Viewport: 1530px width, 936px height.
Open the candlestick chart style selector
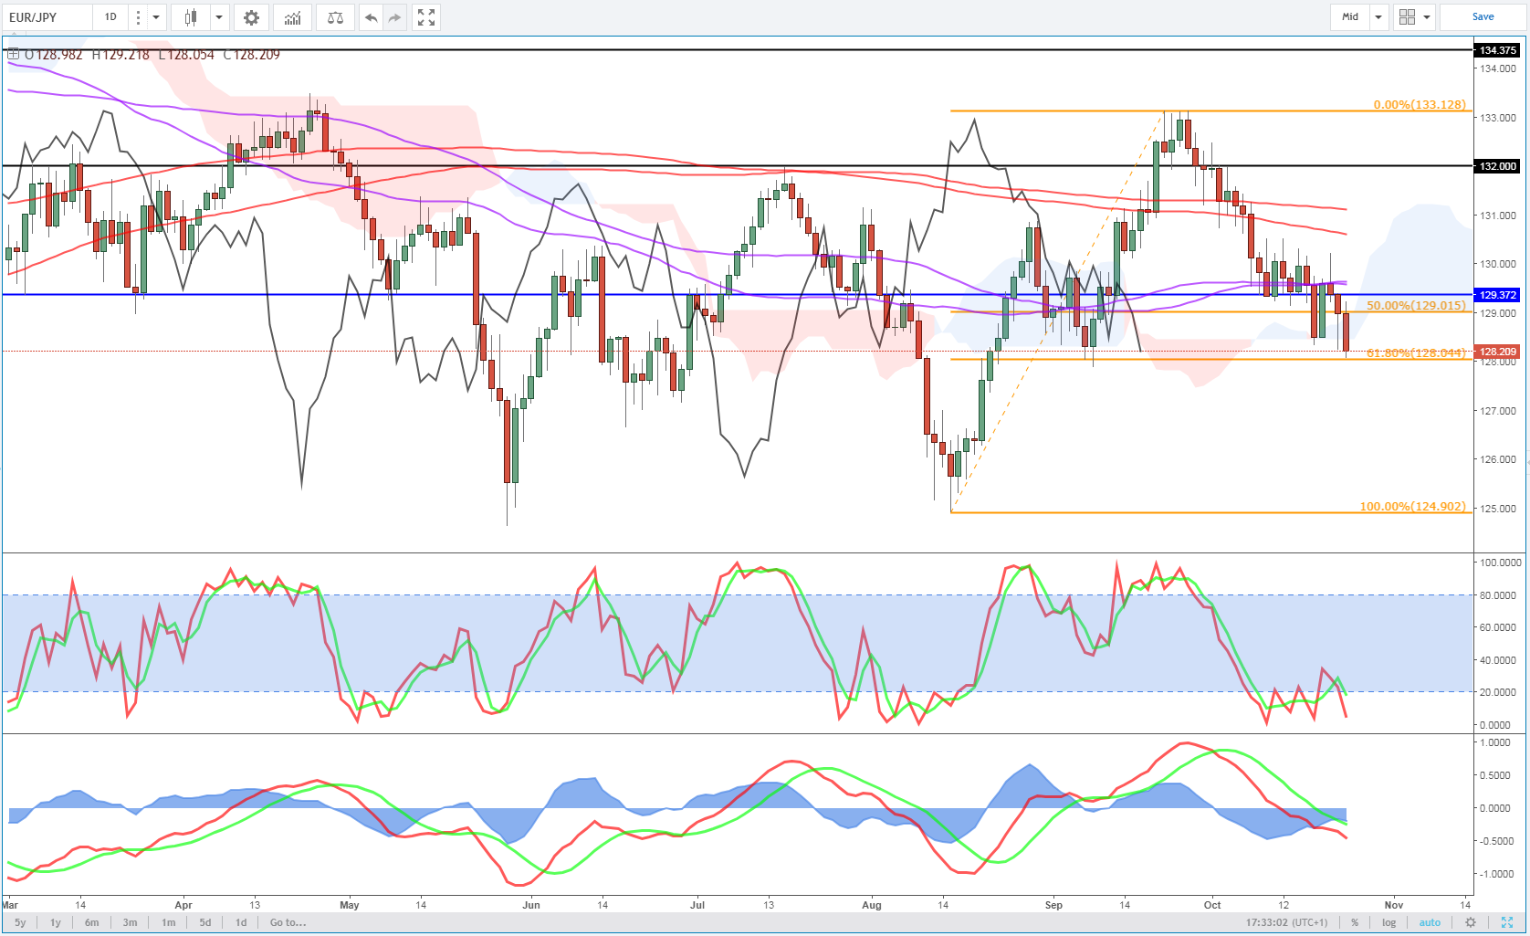pyautogui.click(x=191, y=17)
